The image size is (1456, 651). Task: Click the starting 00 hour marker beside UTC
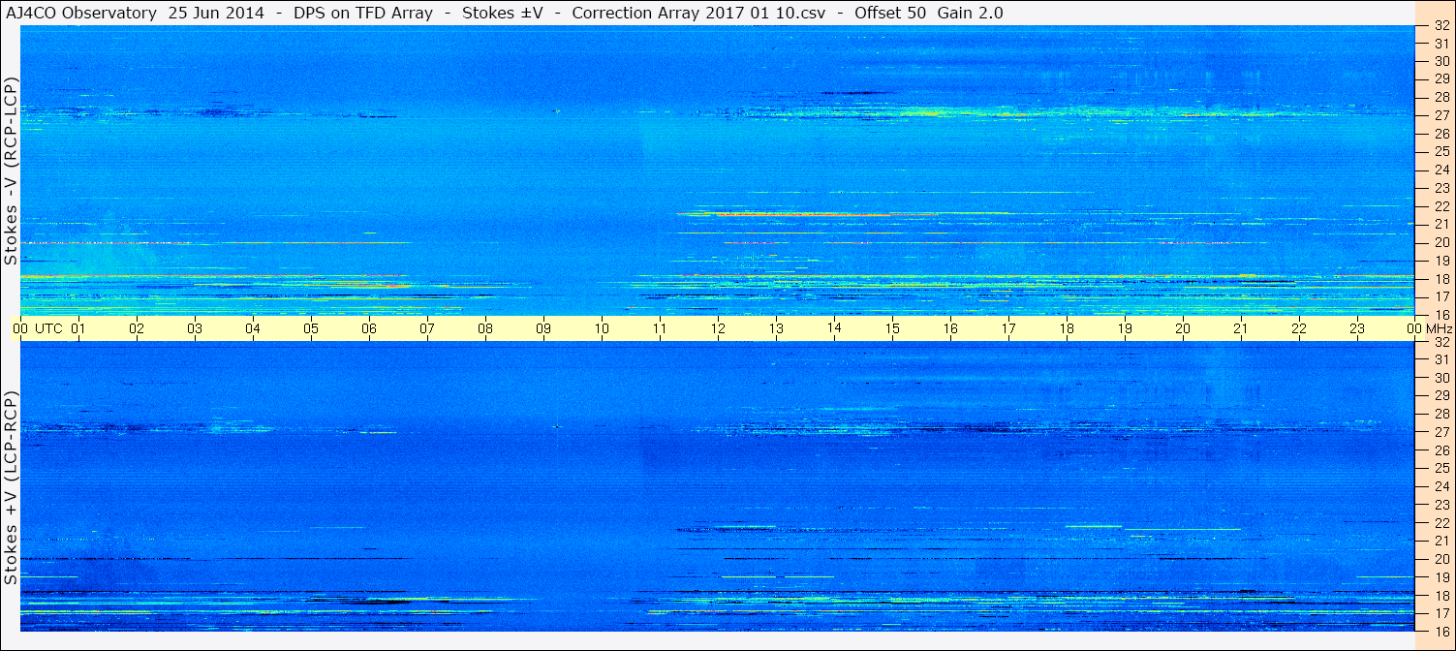tap(20, 328)
